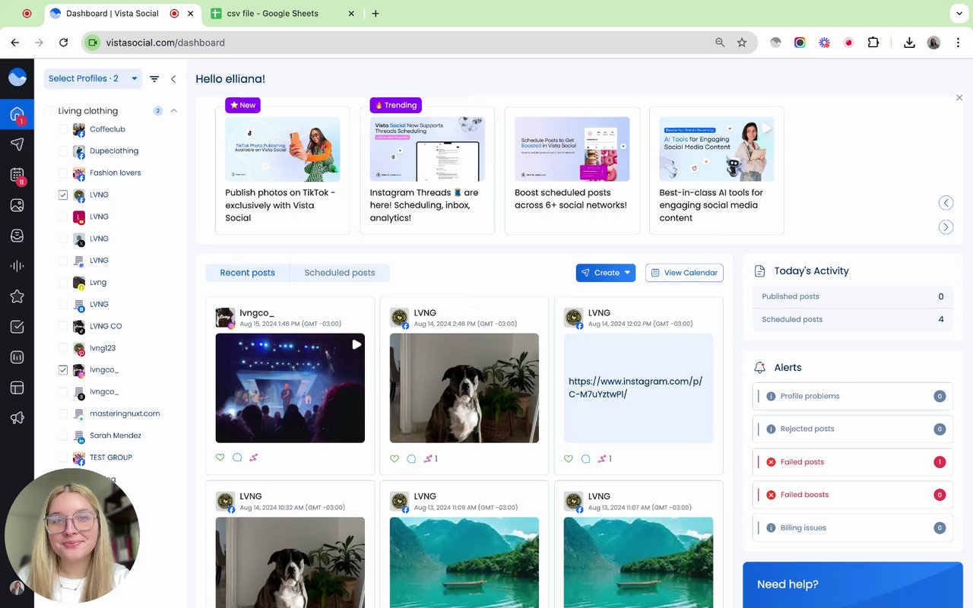Show next announcement cards
Image resolution: width=973 pixels, height=608 pixels.
(946, 227)
